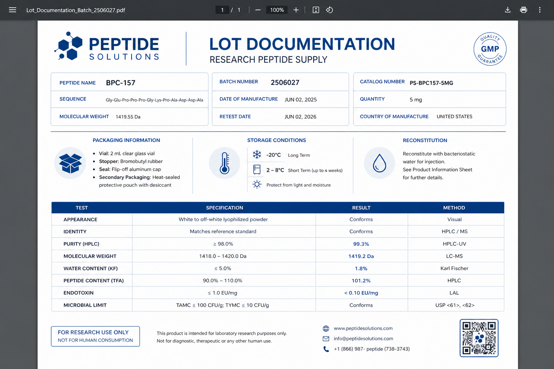
Task: Zoom out with the minus button
Action: click(258, 10)
